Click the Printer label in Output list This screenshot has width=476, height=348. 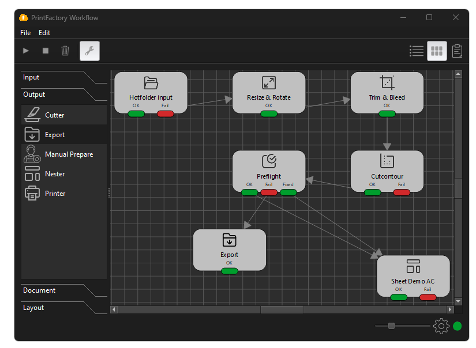tap(55, 194)
